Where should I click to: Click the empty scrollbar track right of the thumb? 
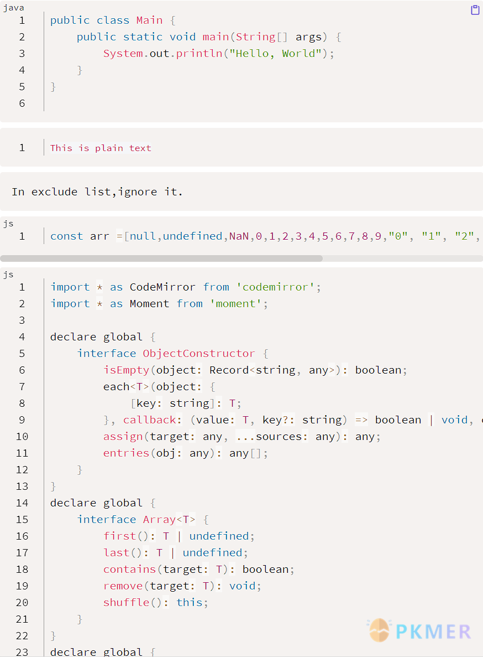pos(402,258)
